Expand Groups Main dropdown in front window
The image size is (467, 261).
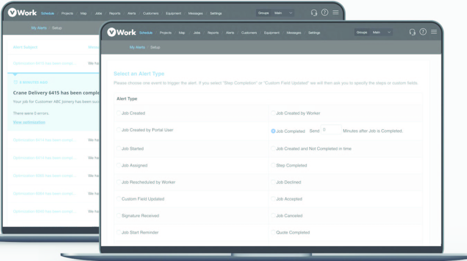click(x=374, y=32)
